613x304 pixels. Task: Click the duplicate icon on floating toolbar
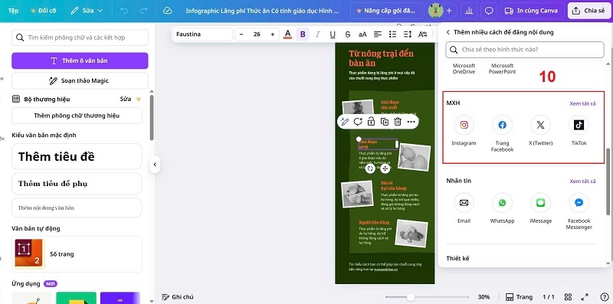(x=385, y=122)
